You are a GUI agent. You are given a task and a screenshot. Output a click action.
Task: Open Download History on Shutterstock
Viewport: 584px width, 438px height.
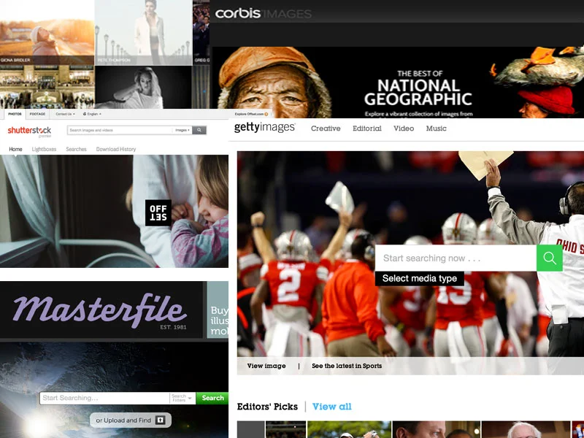click(x=116, y=149)
